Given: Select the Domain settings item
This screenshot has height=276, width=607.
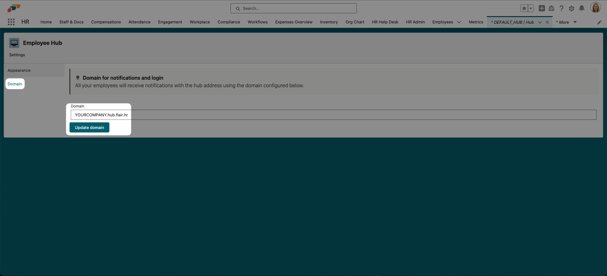Looking at the screenshot, I should pyautogui.click(x=15, y=84).
